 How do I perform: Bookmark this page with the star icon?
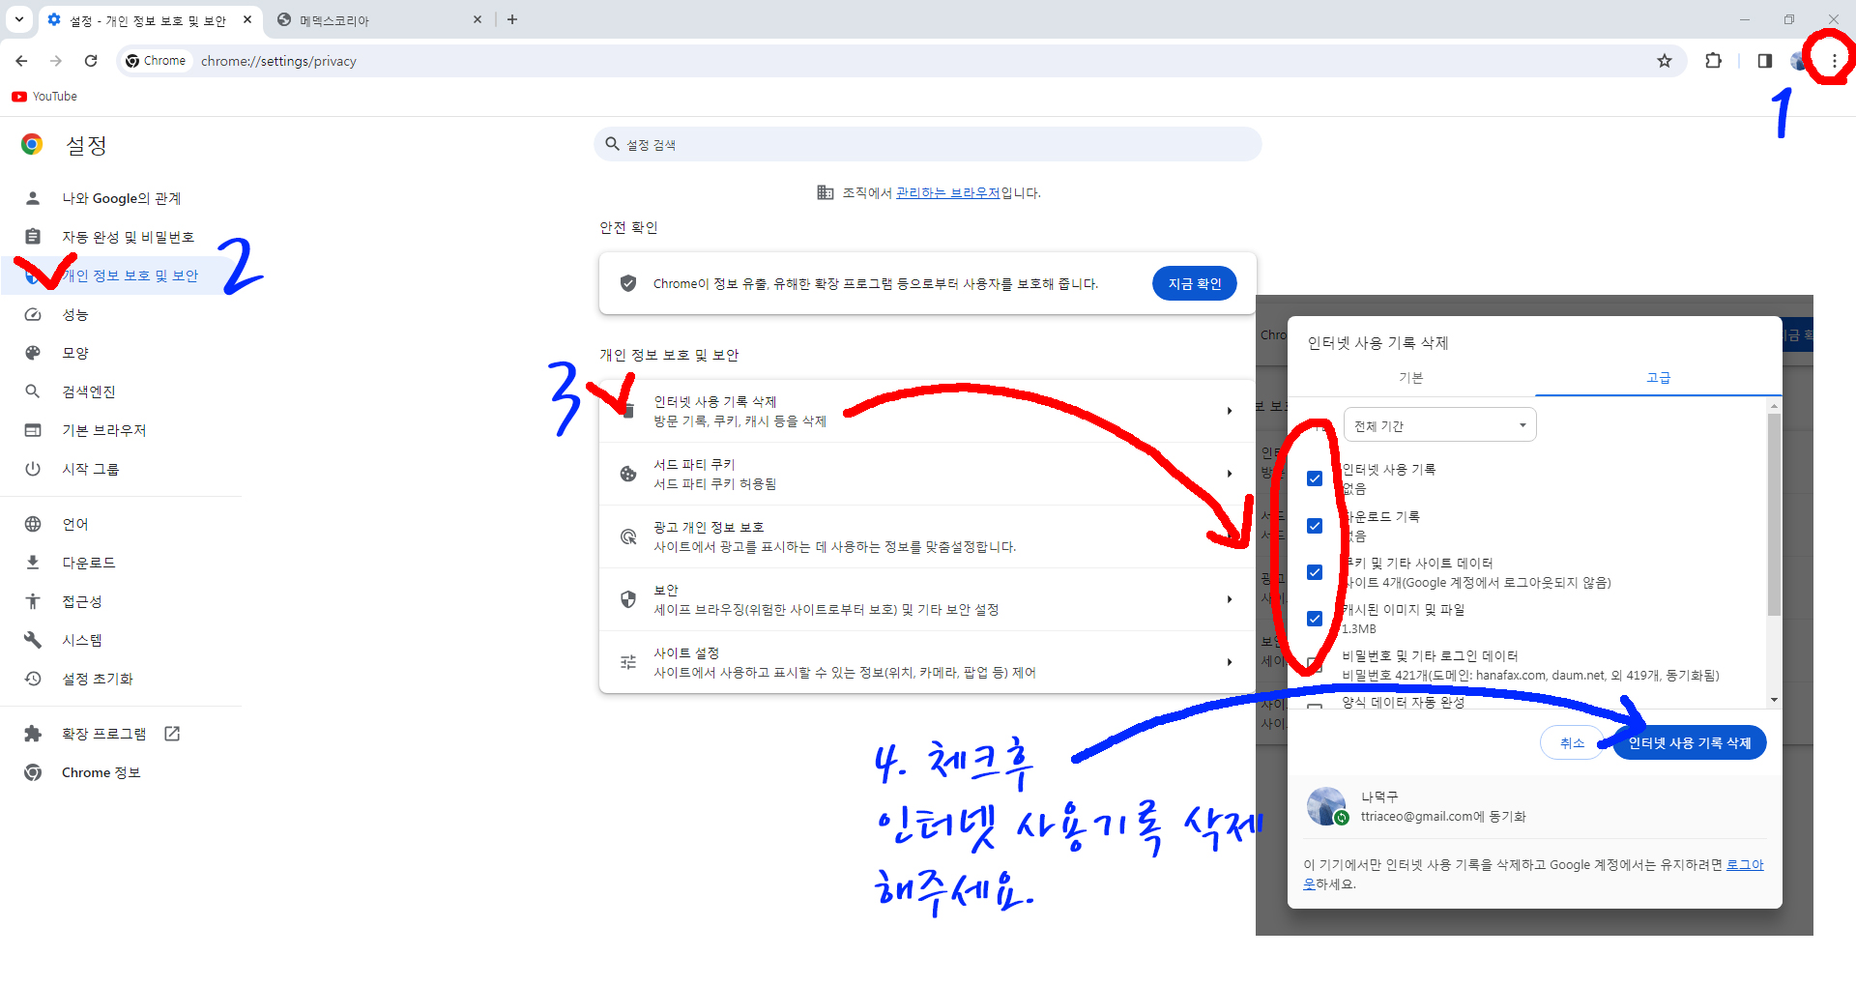coord(1664,61)
